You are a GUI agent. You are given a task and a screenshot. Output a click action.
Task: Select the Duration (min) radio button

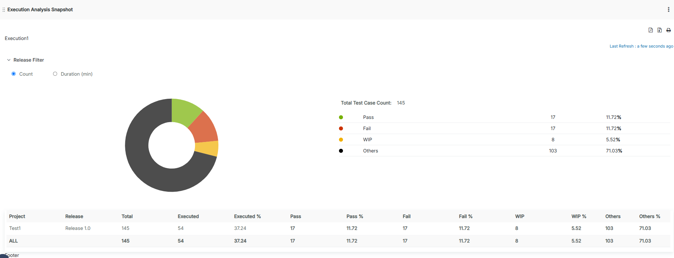tap(55, 74)
